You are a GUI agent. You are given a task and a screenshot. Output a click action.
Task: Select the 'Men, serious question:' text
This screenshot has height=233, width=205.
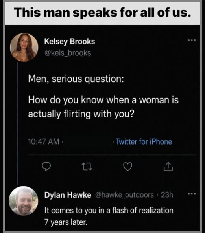(x=76, y=79)
